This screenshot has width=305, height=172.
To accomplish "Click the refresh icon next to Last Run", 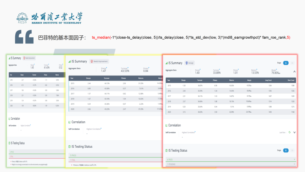I will coord(289,132).
